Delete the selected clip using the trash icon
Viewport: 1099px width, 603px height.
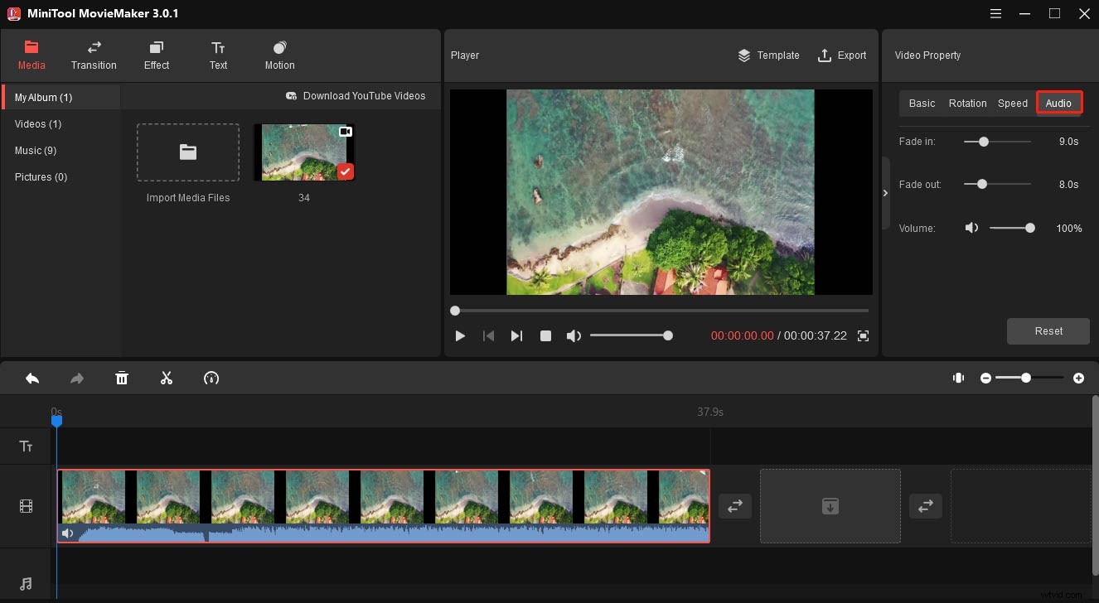tap(122, 378)
